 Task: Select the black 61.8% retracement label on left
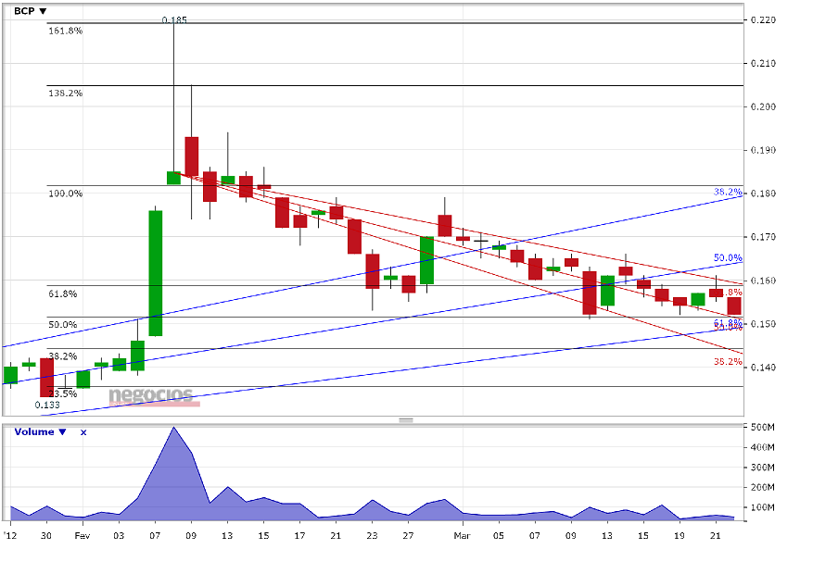(63, 294)
